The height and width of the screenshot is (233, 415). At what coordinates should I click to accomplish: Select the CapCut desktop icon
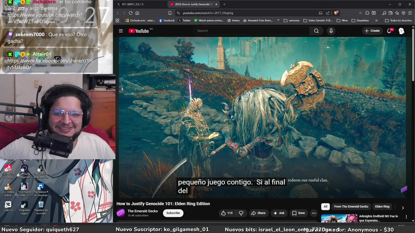[x=8, y=206]
